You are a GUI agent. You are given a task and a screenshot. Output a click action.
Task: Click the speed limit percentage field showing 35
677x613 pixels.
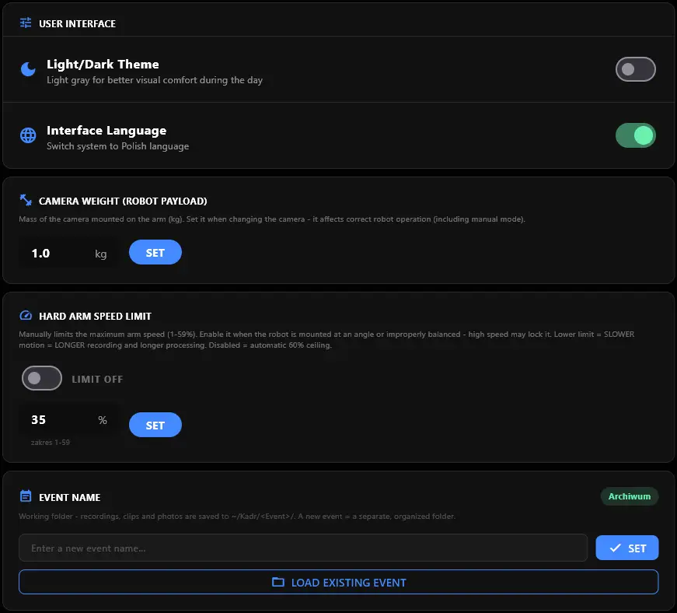point(68,419)
